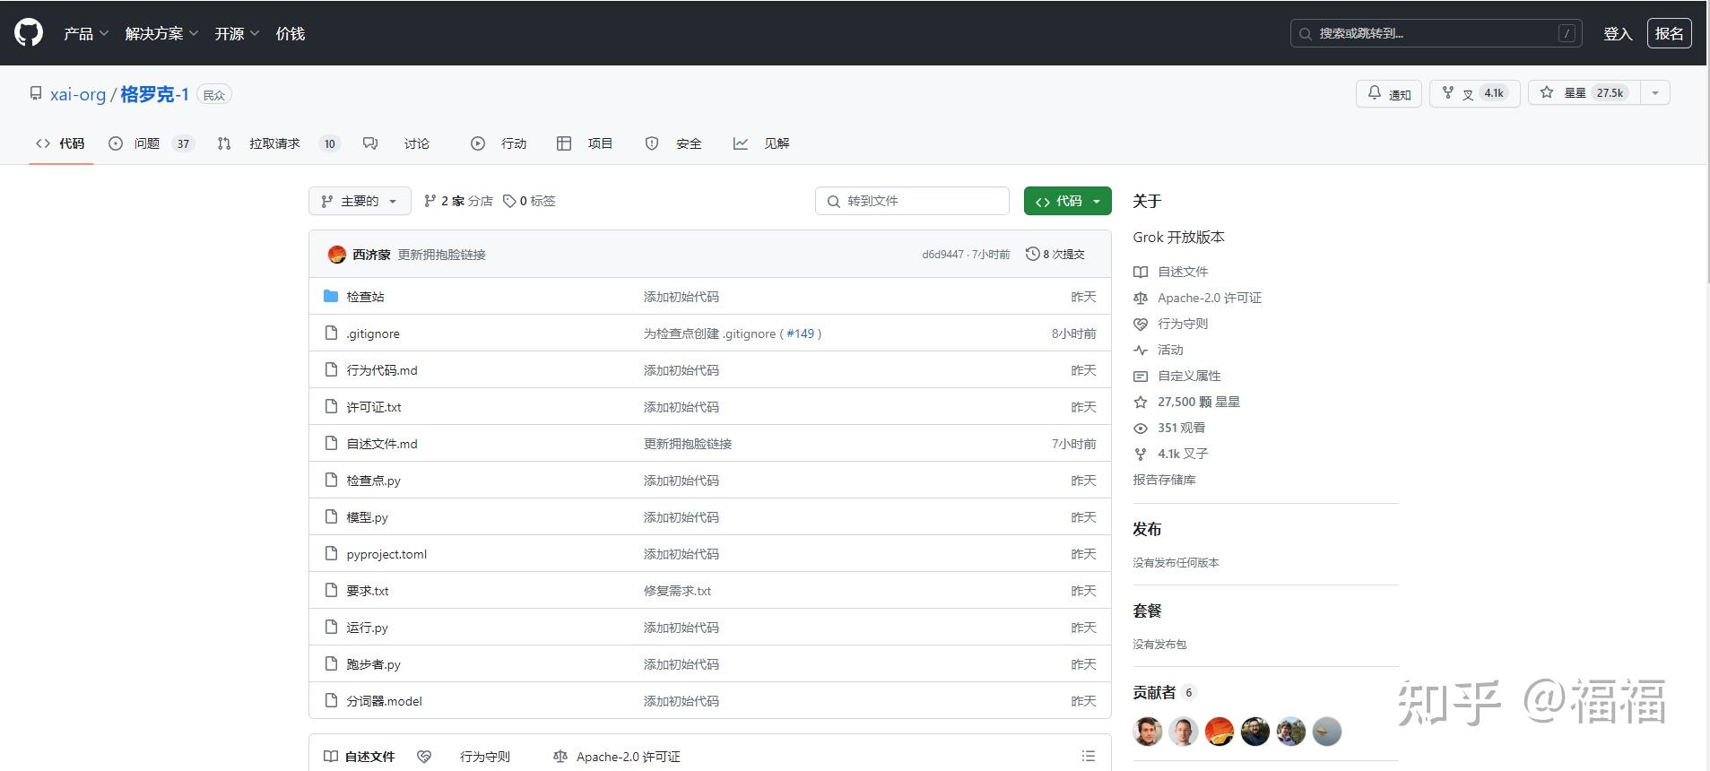Open the 安全 security tab
Image resolution: width=1710 pixels, height=771 pixels.
[673, 143]
